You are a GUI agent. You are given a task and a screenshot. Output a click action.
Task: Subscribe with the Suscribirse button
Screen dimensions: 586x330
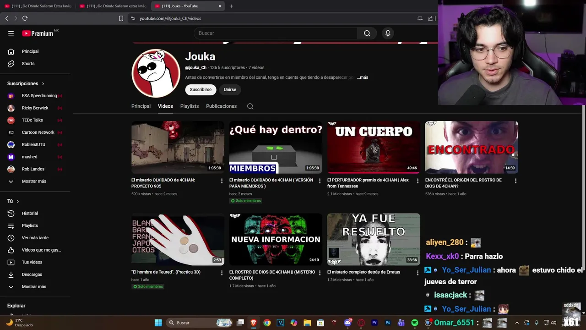click(x=201, y=90)
